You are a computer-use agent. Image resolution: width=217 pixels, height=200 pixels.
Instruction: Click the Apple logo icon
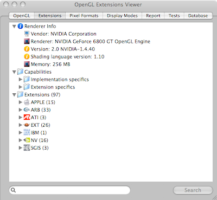[x=27, y=102]
